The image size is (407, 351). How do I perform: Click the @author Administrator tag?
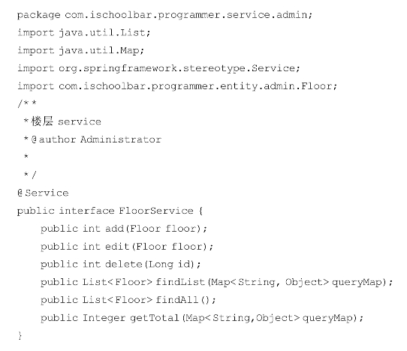coord(96,139)
